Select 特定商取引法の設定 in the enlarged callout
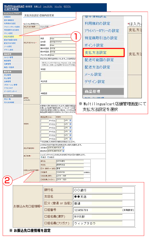151x238 pixels. [101, 38]
